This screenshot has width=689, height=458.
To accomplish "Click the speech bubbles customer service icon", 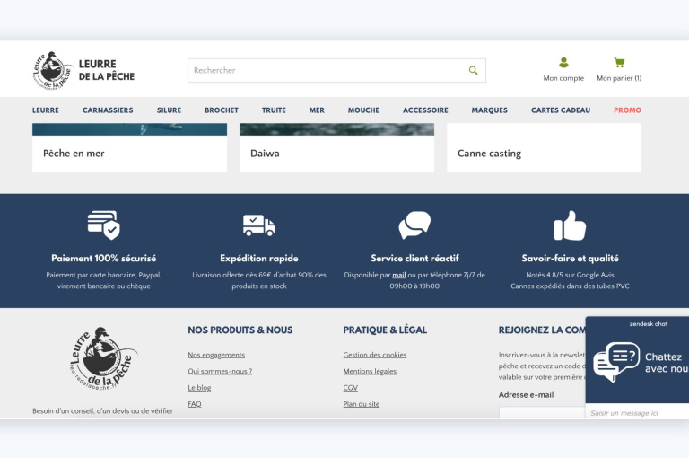I will (414, 225).
